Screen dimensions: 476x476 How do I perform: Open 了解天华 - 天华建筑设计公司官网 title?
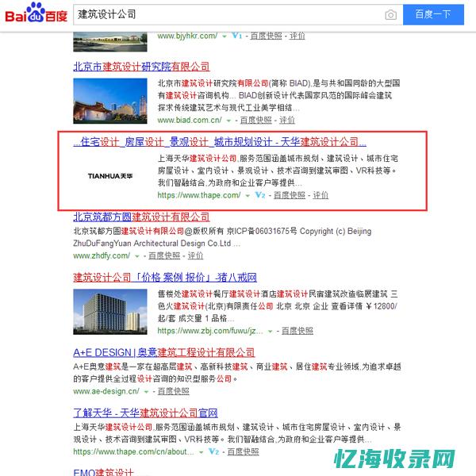click(145, 413)
